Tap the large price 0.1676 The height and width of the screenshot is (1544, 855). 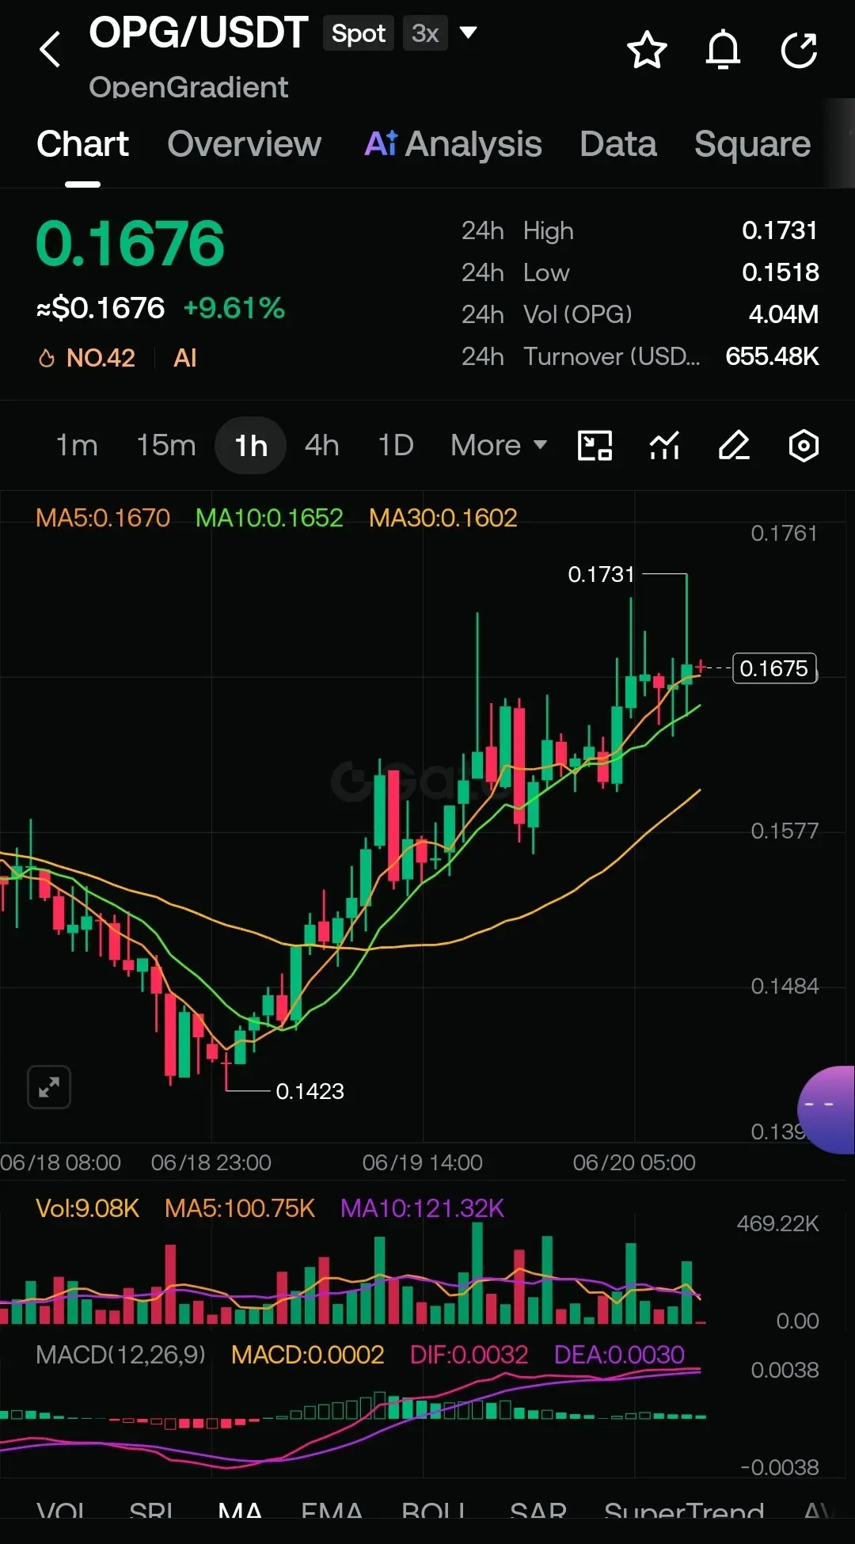[x=131, y=243]
